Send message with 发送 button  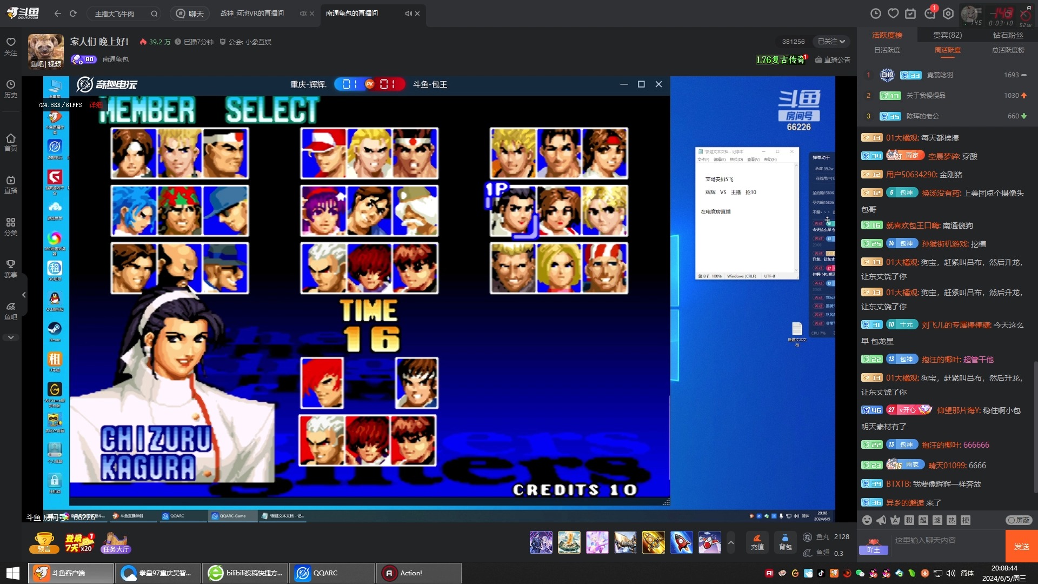(1021, 547)
